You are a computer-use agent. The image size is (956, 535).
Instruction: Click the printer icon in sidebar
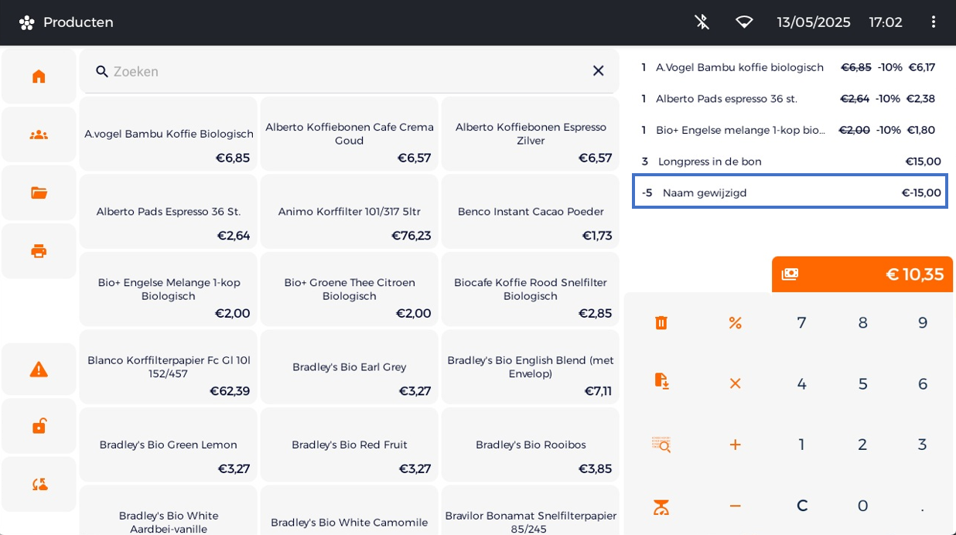click(39, 250)
